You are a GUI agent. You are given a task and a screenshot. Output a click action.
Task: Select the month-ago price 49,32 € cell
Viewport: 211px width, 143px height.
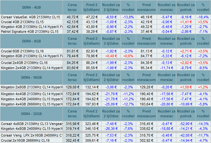pyautogui.click(x=146, y=27)
